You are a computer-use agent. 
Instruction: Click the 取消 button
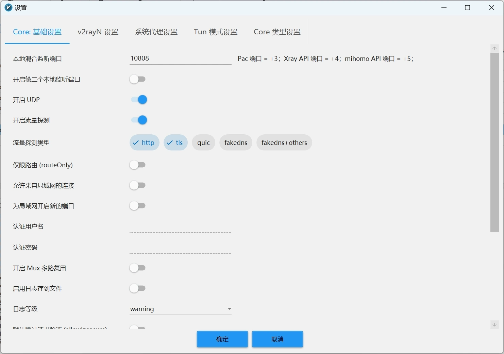coord(278,339)
